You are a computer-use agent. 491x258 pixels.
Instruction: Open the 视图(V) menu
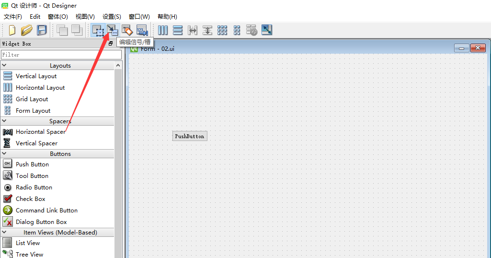point(85,17)
